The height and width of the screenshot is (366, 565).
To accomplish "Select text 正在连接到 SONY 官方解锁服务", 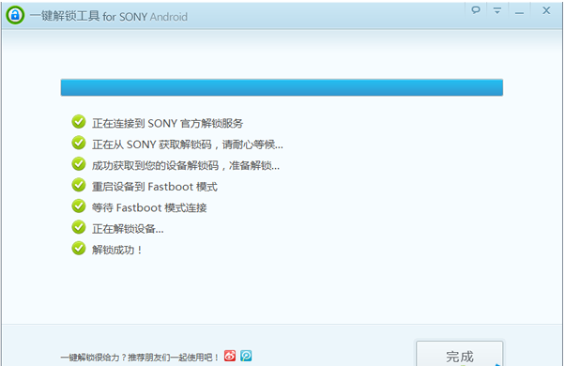I will tap(168, 124).
